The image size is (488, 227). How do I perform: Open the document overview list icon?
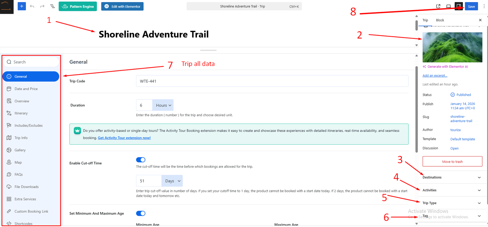click(52, 6)
